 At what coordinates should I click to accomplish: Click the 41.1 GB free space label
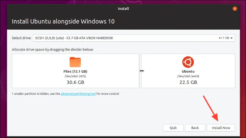click(x=224, y=38)
